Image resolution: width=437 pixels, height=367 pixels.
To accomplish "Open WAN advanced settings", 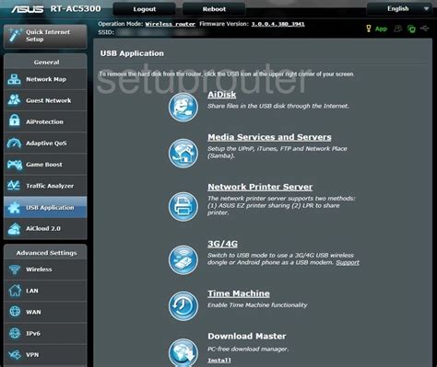I will point(45,312).
